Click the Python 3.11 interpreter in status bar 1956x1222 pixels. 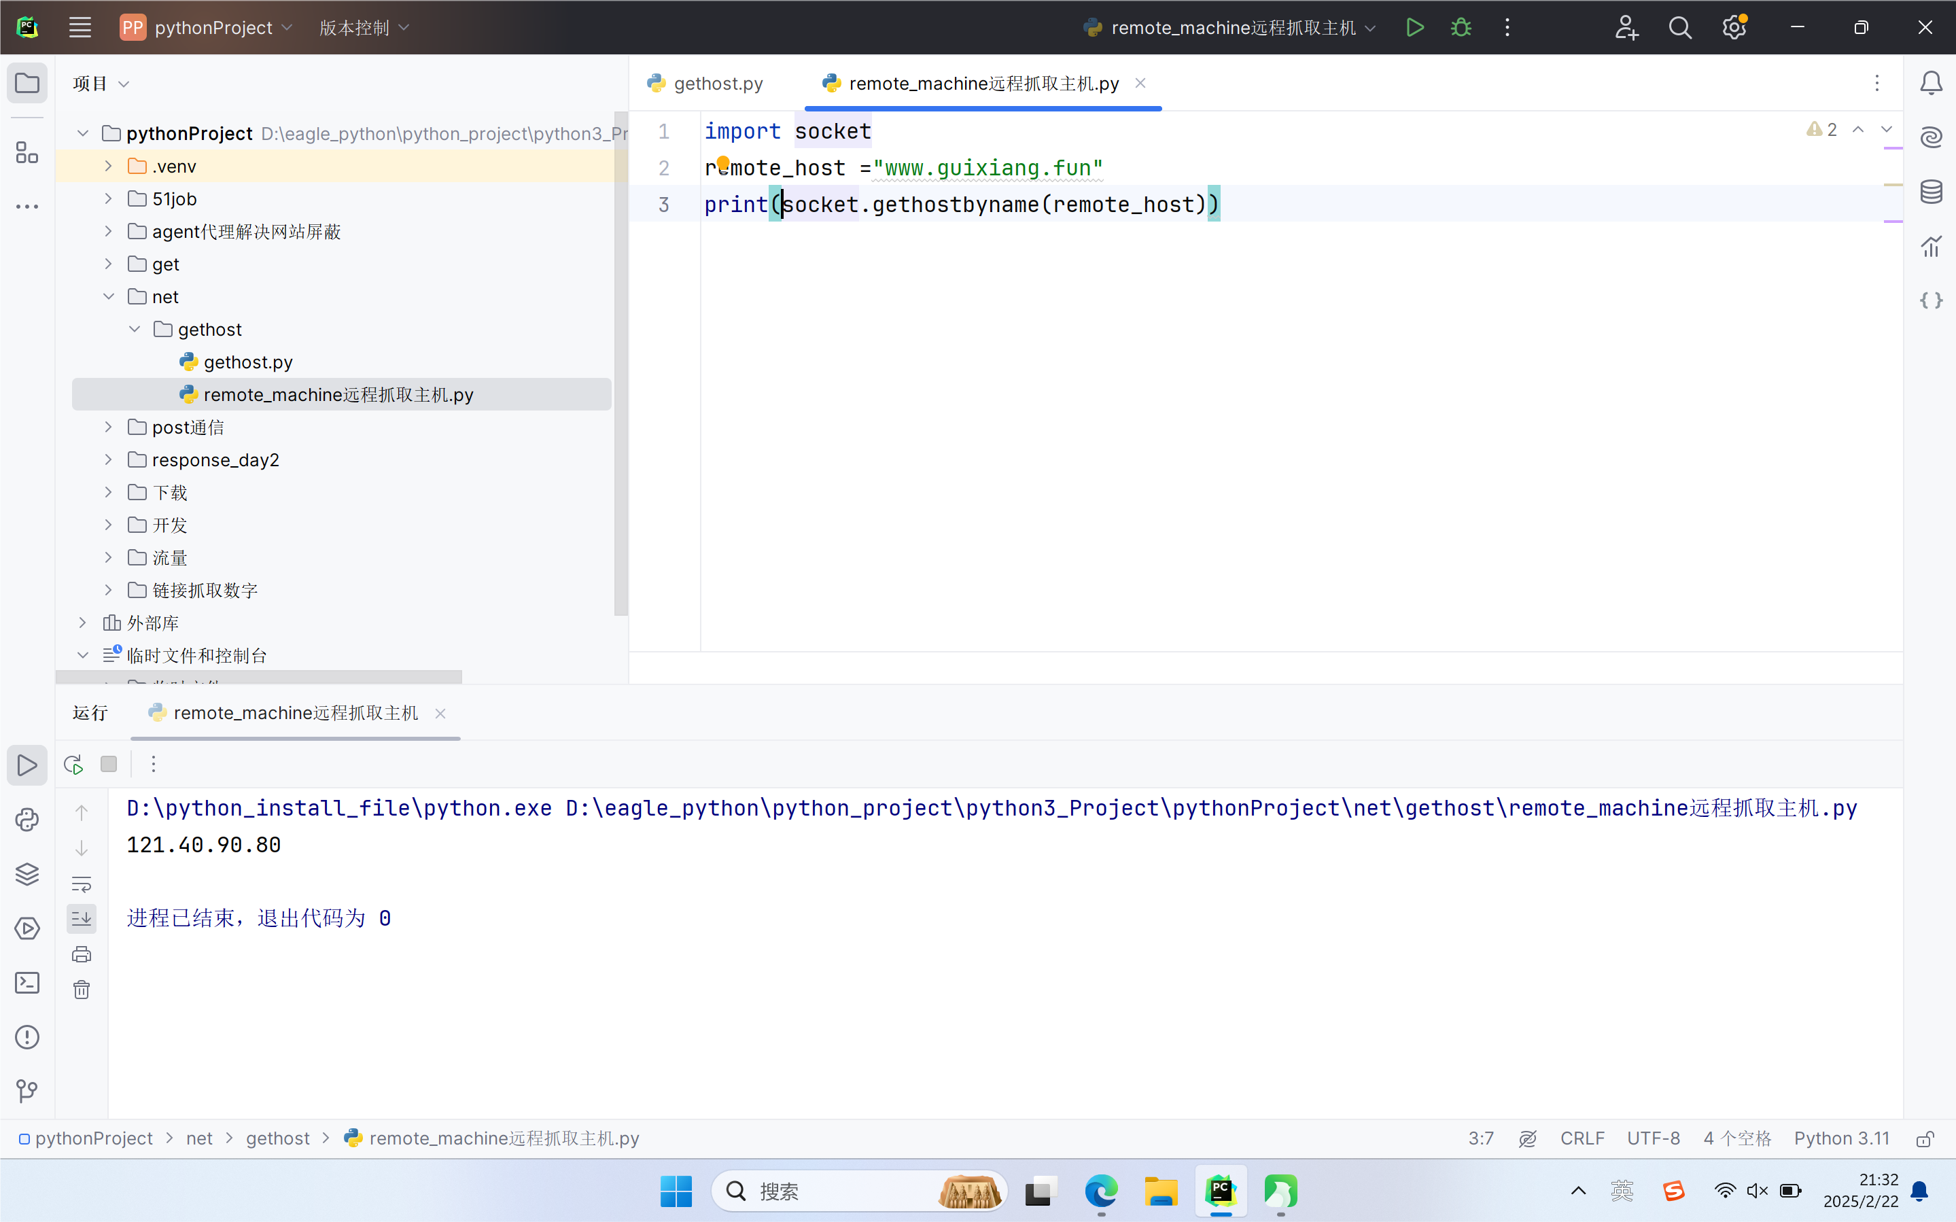1841,1139
